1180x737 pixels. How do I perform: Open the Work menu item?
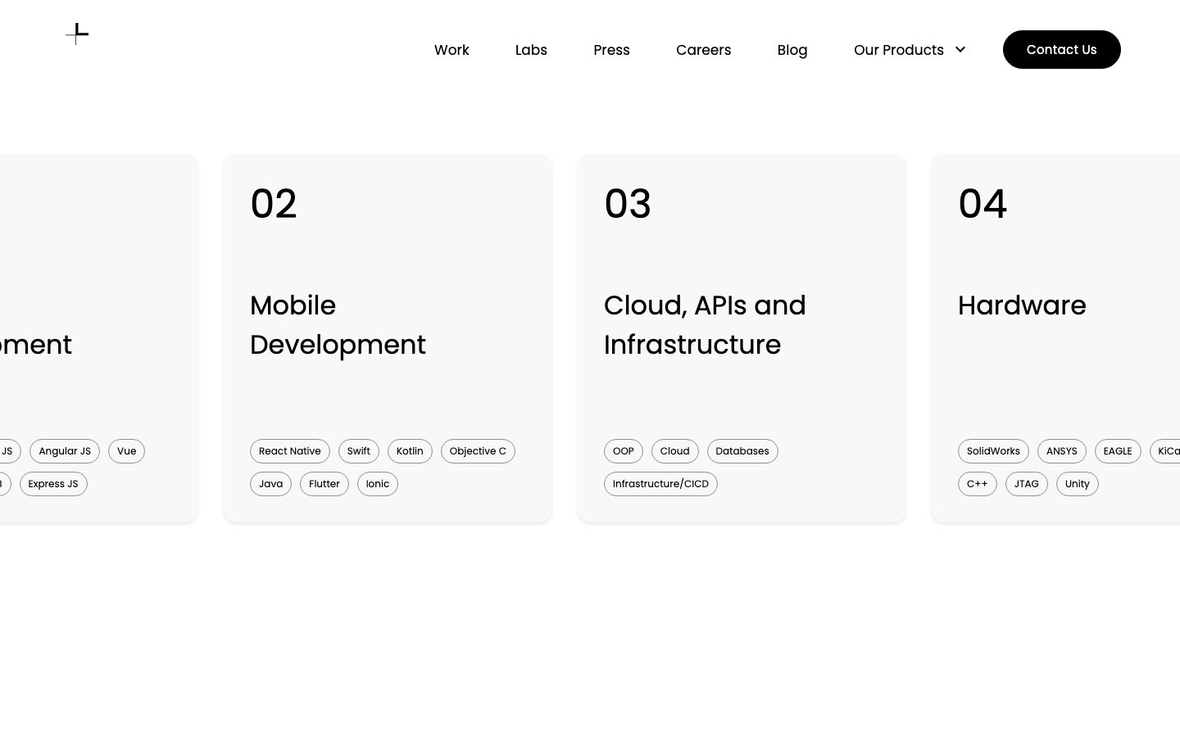(452, 50)
